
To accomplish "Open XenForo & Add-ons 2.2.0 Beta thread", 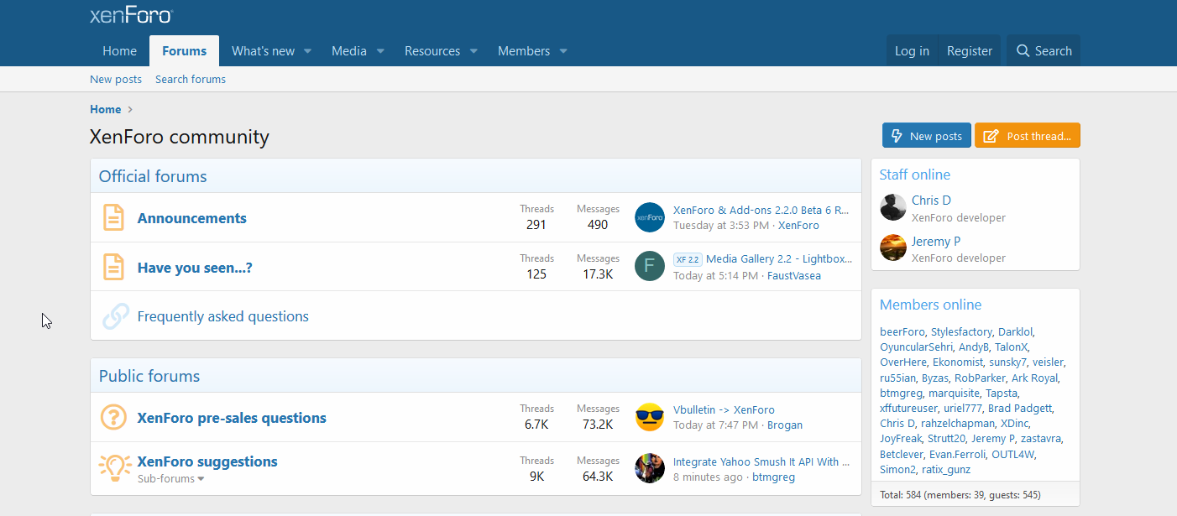I will pyautogui.click(x=761, y=210).
